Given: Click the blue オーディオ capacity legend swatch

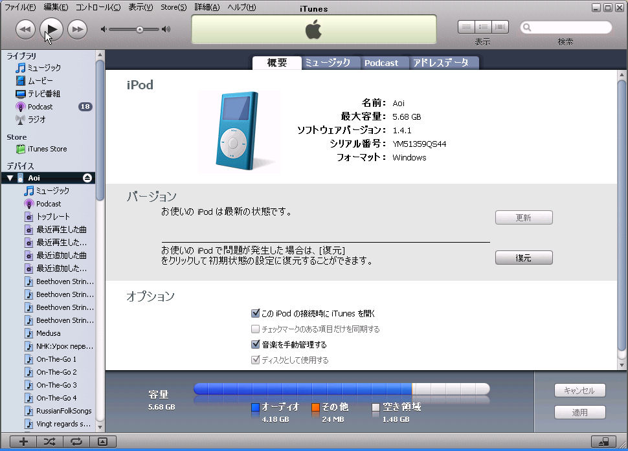Looking at the screenshot, I should point(255,407).
